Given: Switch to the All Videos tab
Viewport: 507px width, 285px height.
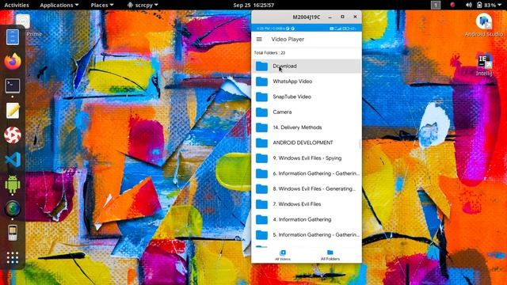Looking at the screenshot, I should [283, 255].
